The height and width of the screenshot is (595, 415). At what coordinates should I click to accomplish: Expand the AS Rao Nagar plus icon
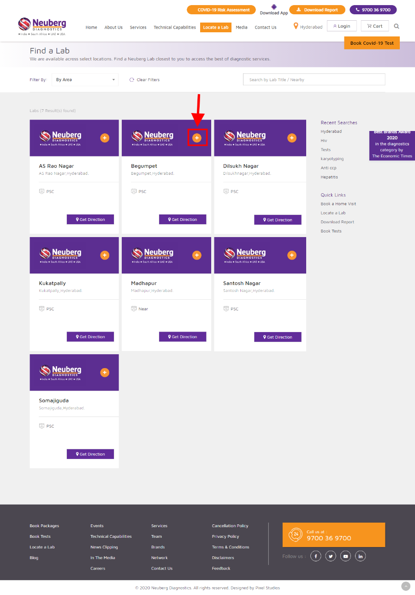click(x=105, y=138)
